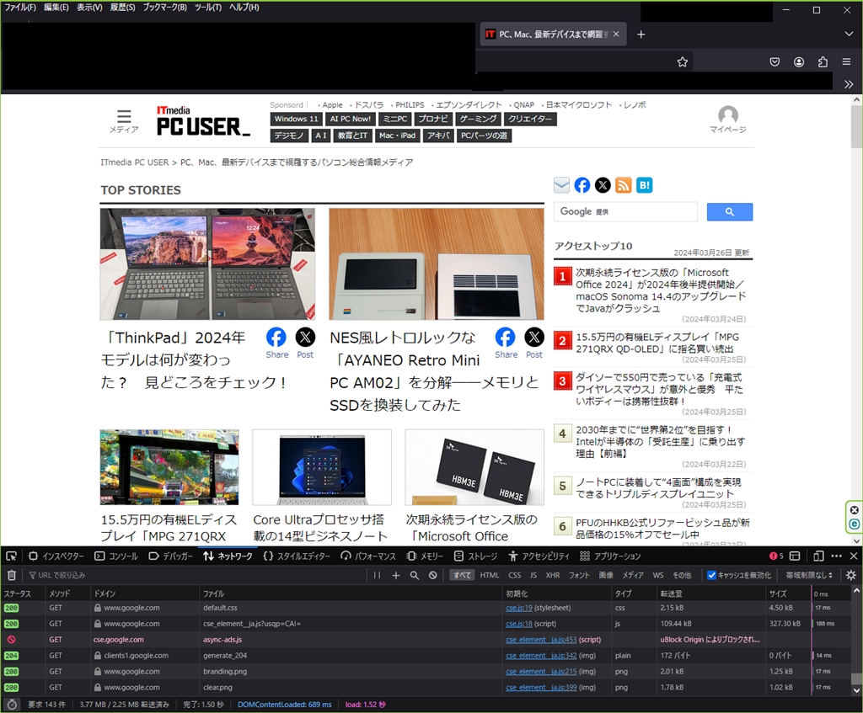Share site via mail icon
Viewport: 863px width, 713px height.
coord(561,185)
